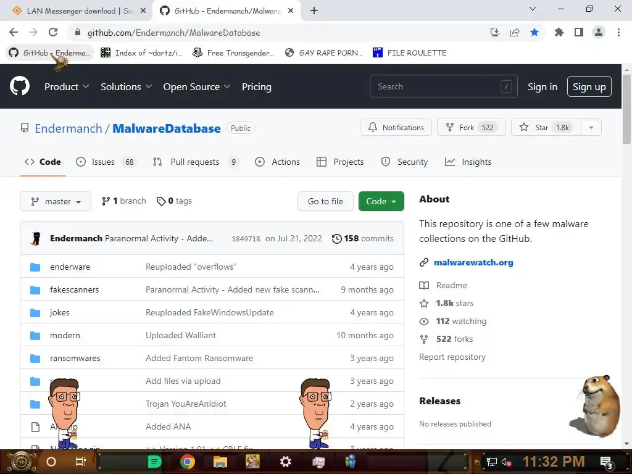
Task: Expand the star lists dropdown arrow
Action: (x=591, y=127)
